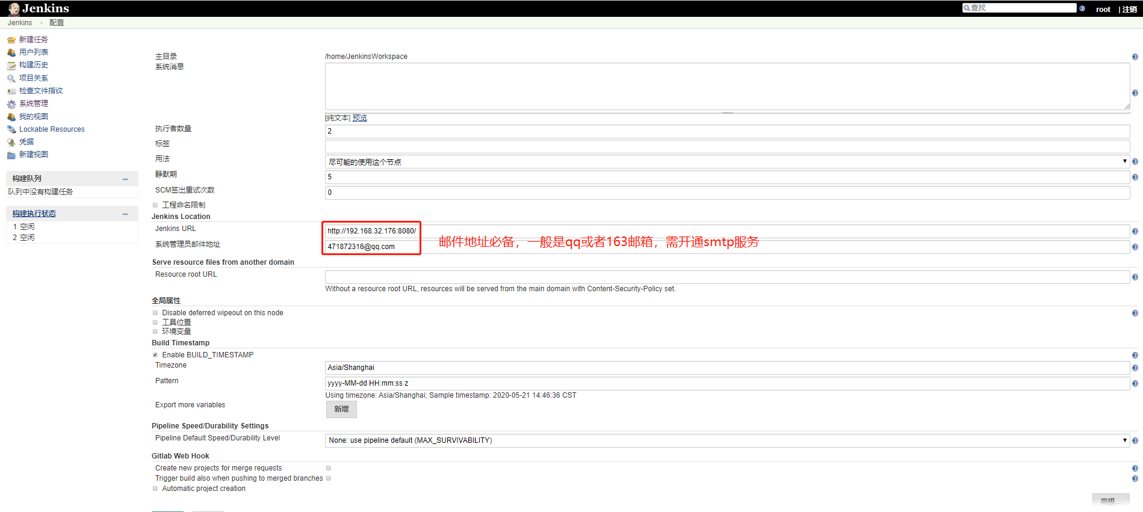Click the 凭据 credentials icon
The image size is (1143, 512).
coord(11,142)
